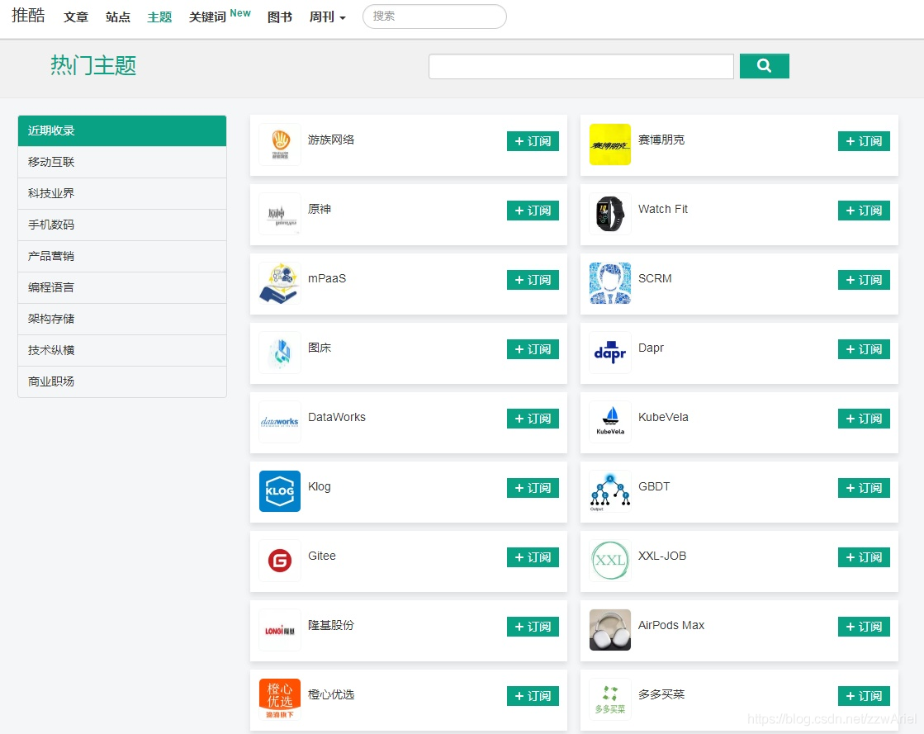Click the 热门主题 topic search field
The image size is (924, 734).
coord(581,66)
